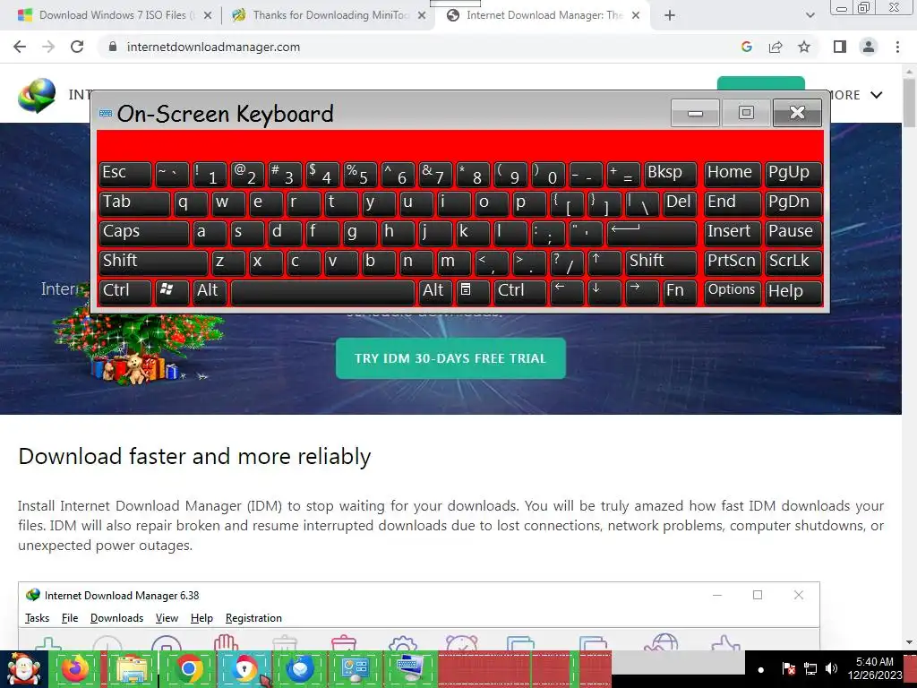This screenshot has width=917, height=688.
Task: Click the space bar on On-Screen Keyboard
Action: coord(322,291)
